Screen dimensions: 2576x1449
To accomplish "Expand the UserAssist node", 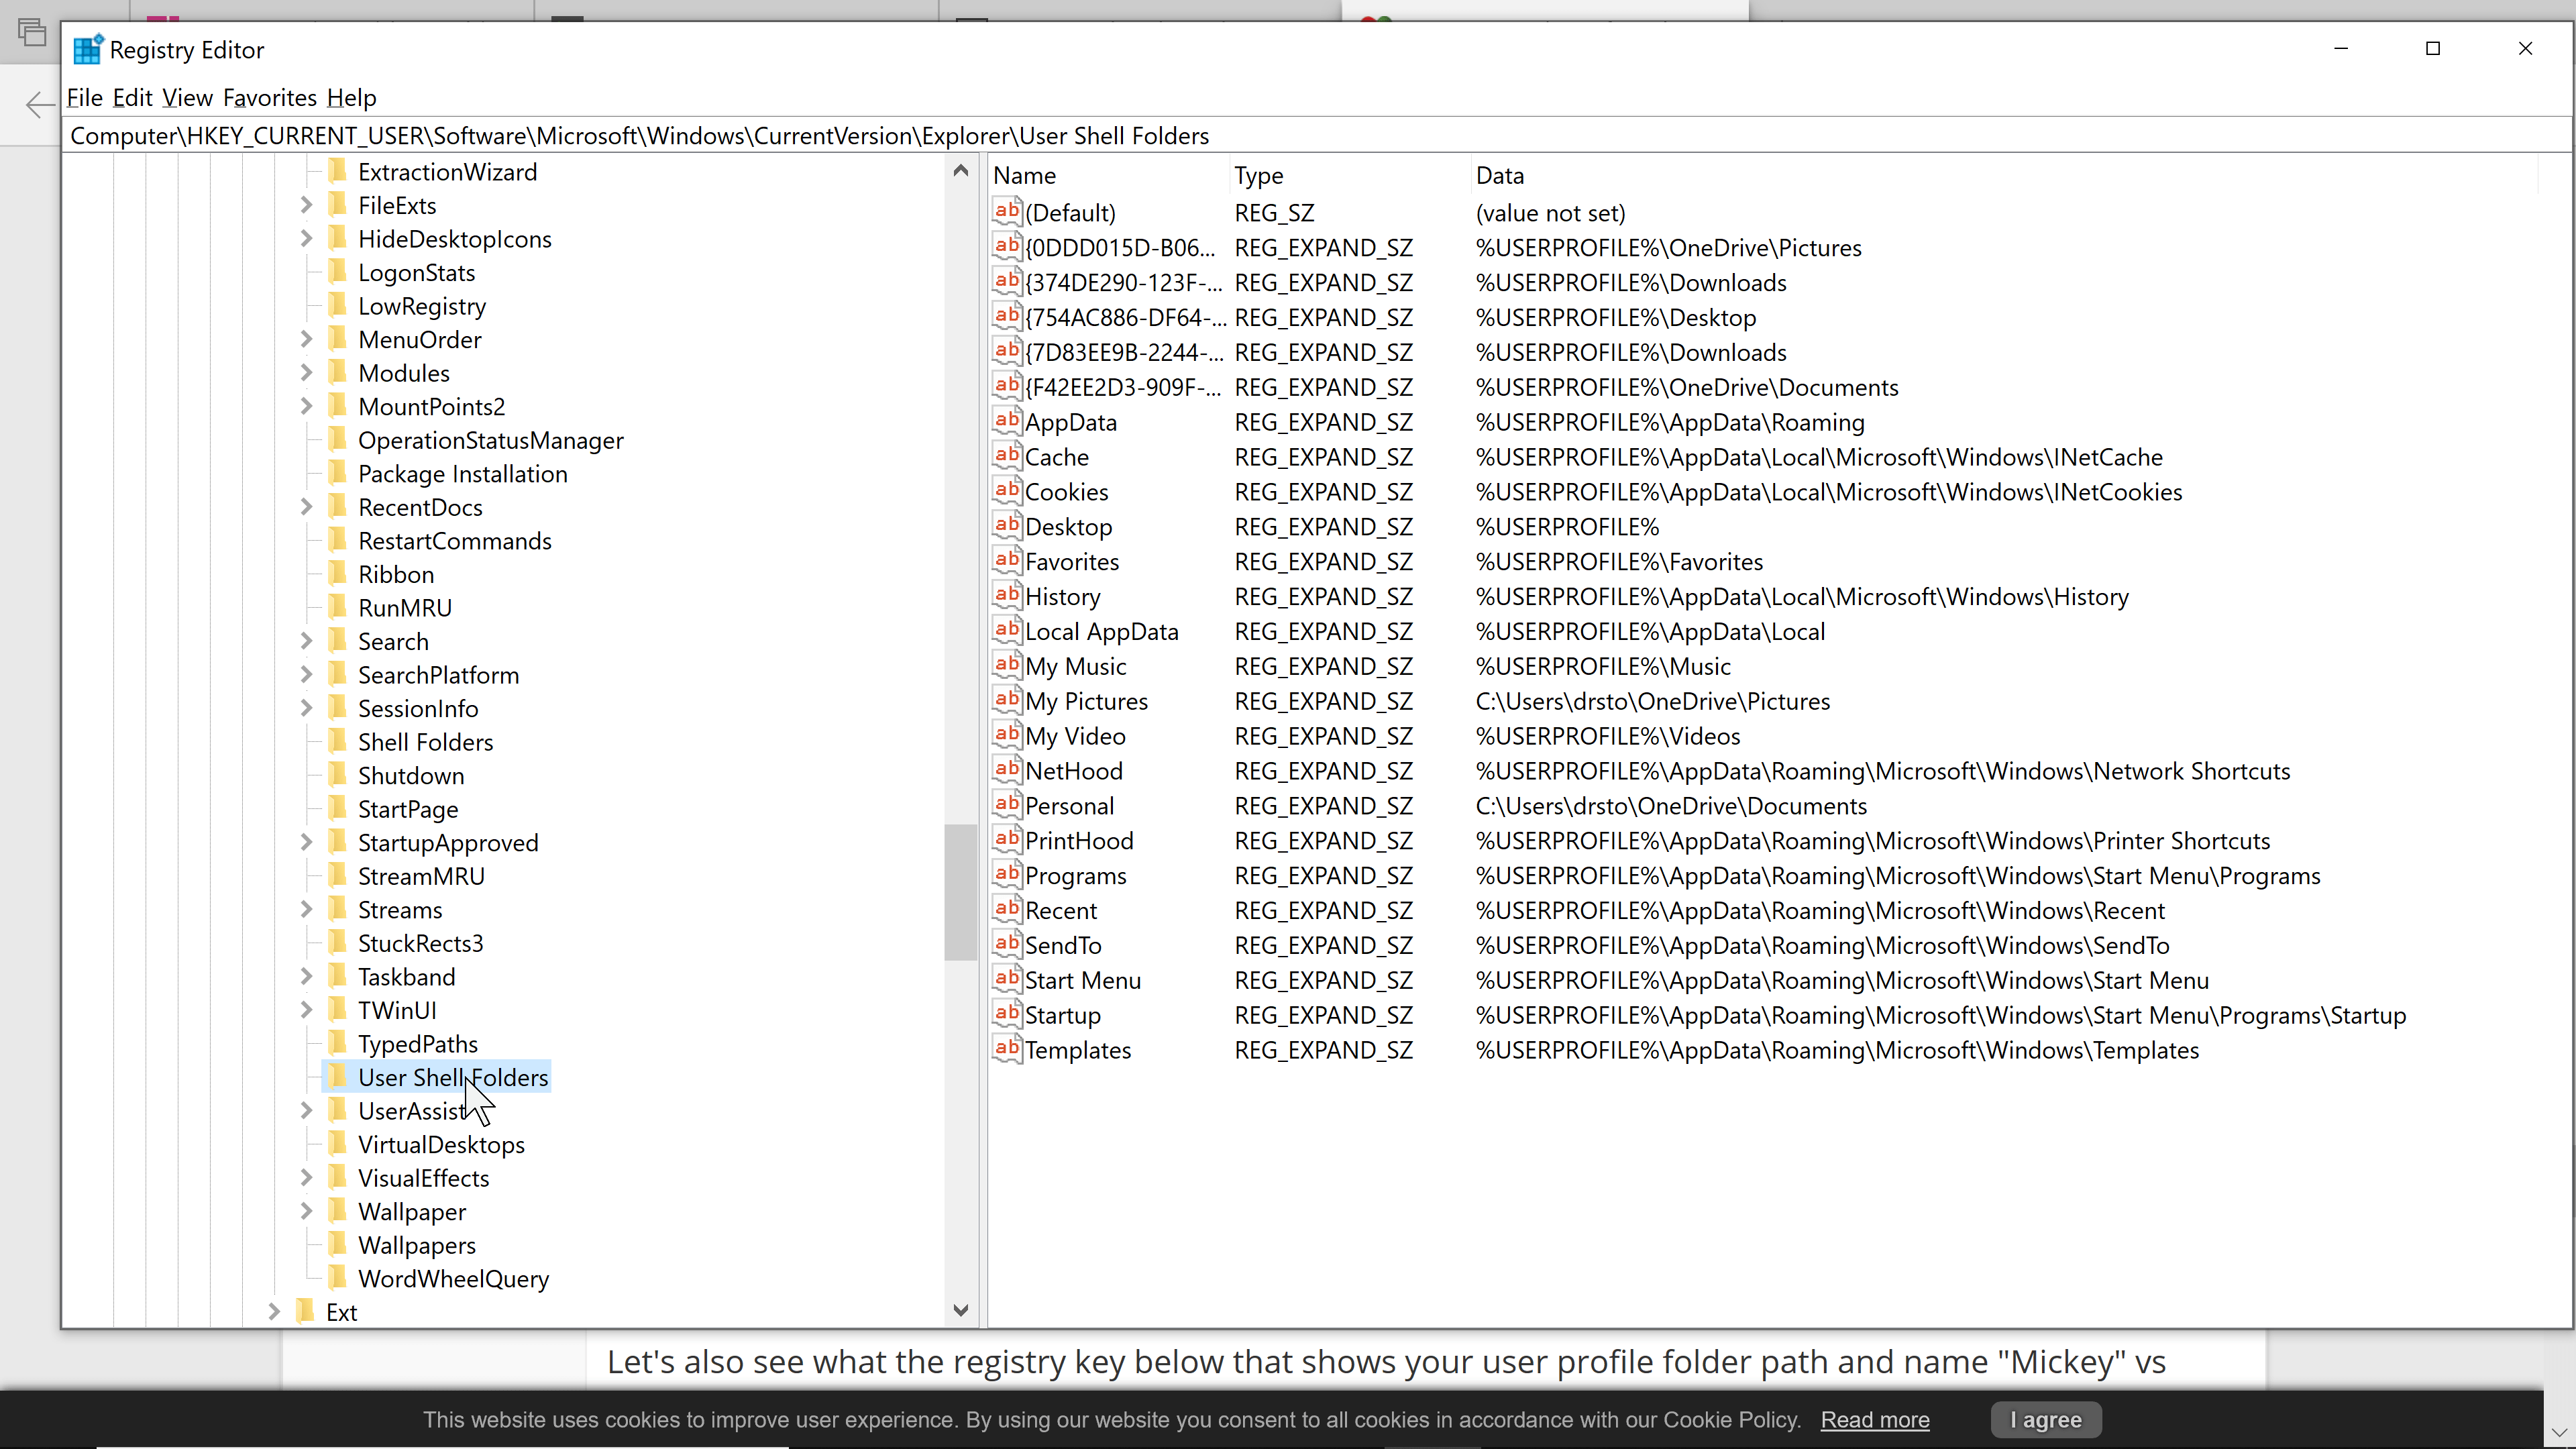I will tap(306, 1110).
